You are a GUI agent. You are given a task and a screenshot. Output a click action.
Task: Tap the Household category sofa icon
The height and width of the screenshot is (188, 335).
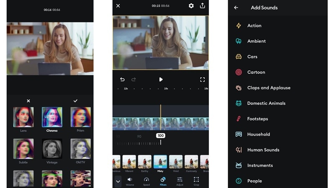click(x=239, y=134)
